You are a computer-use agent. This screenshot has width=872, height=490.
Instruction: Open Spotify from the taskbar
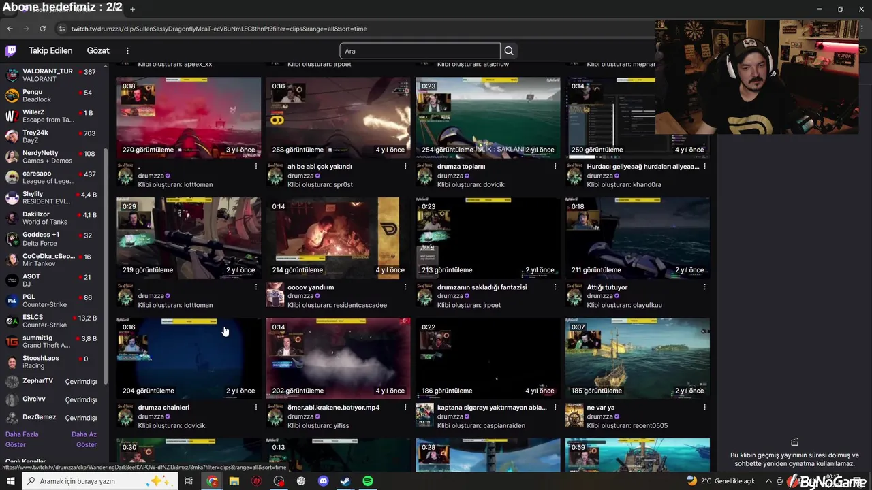point(368,481)
